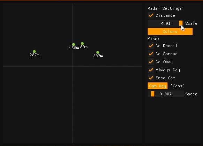Click the 4.91 Scale value field
The width and height of the screenshot is (203, 146).
tap(166, 23)
